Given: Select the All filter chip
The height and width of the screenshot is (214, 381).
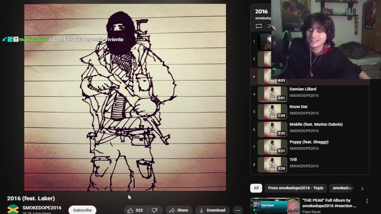Looking at the screenshot, I should 256,188.
